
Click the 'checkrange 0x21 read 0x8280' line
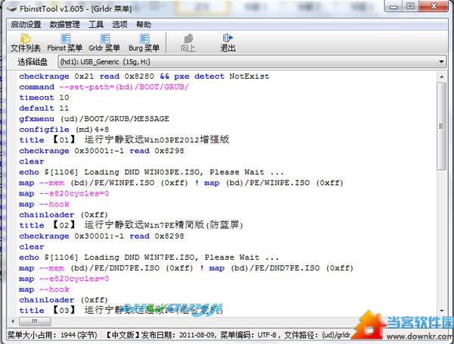pos(145,77)
